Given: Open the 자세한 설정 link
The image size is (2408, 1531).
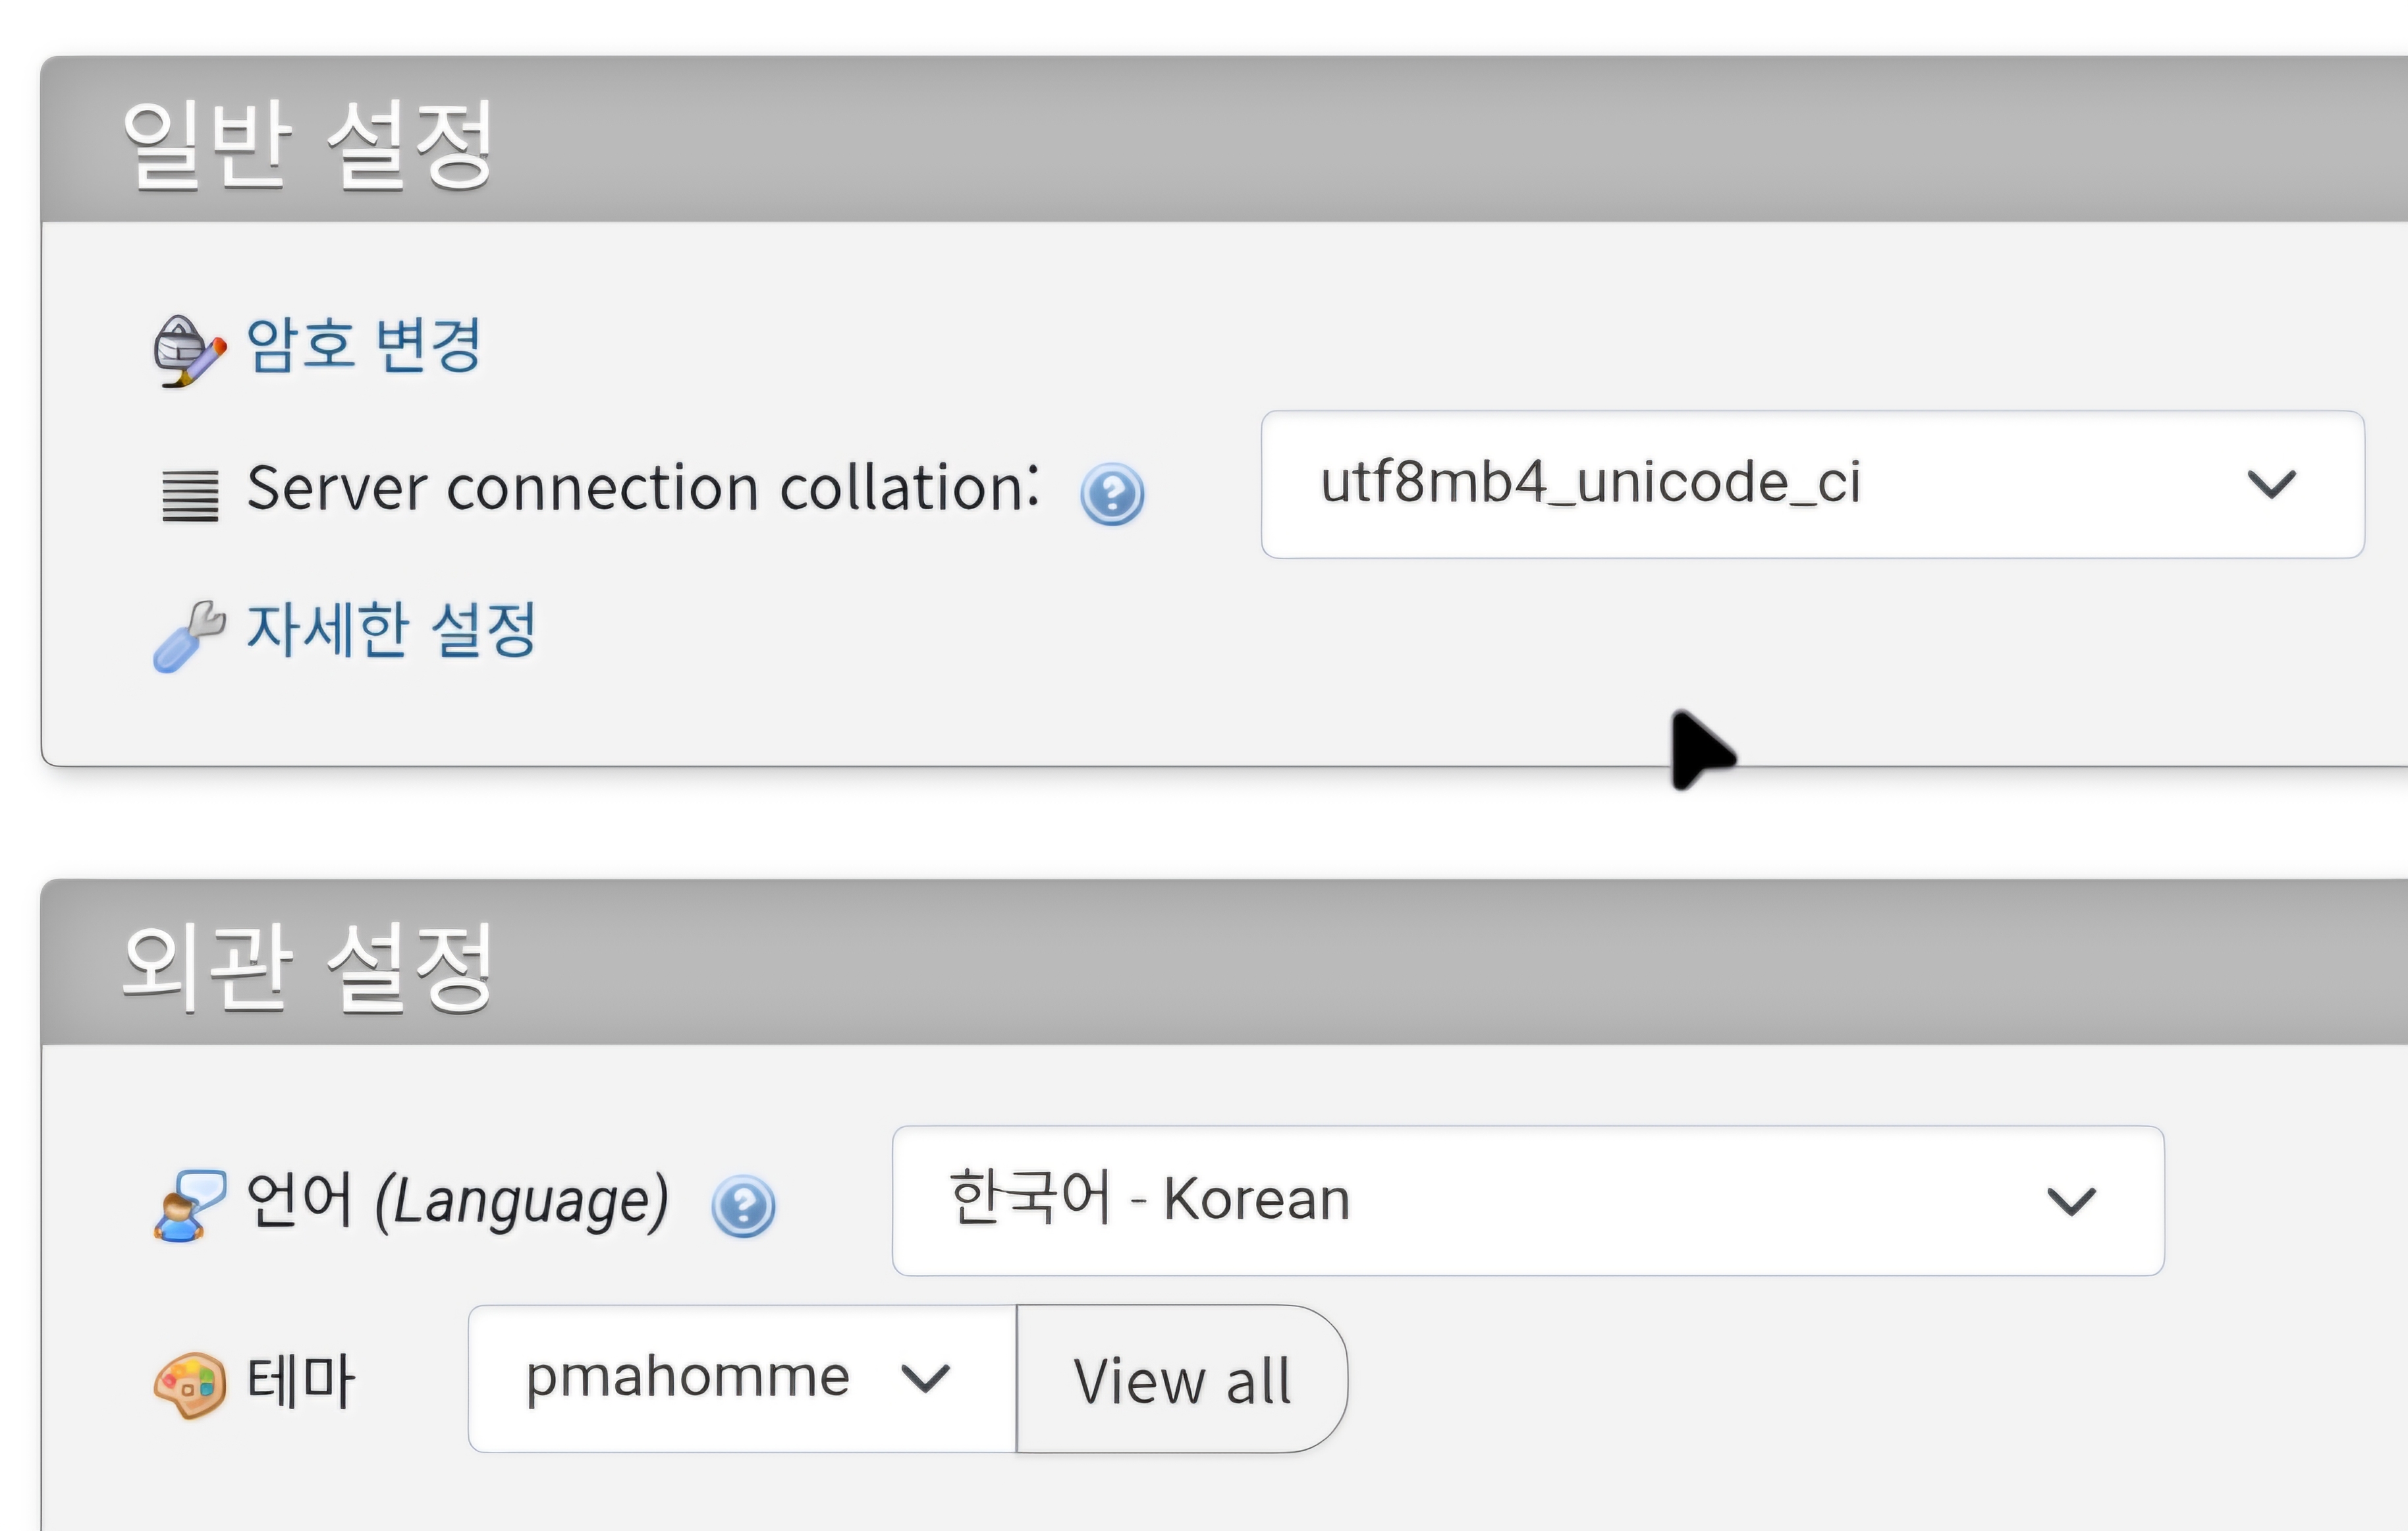Looking at the screenshot, I should pos(392,630).
